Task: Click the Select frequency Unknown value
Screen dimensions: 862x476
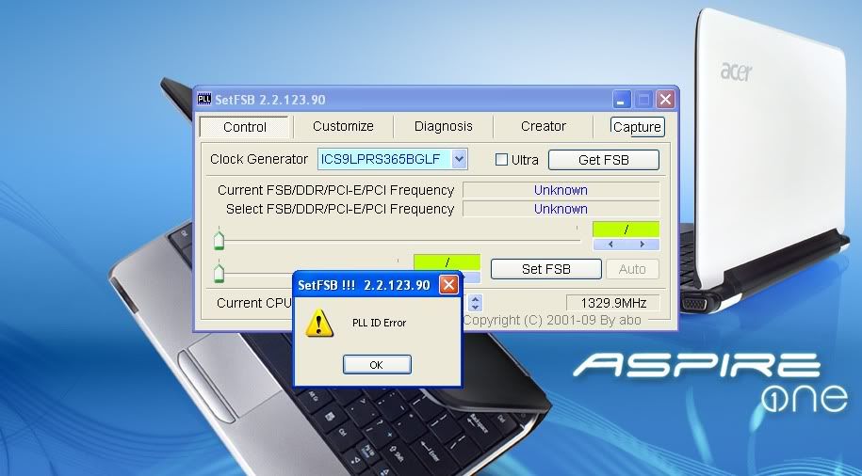Action: coord(561,209)
